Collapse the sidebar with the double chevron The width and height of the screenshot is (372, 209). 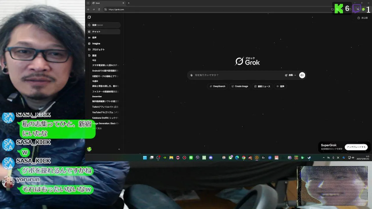click(x=119, y=149)
